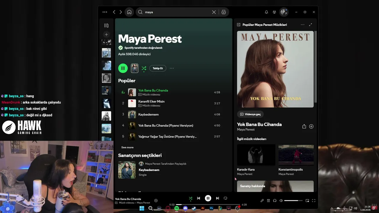Adjust the Spotify volume slider
Viewport: 379px width, 213px height.
click(293, 201)
